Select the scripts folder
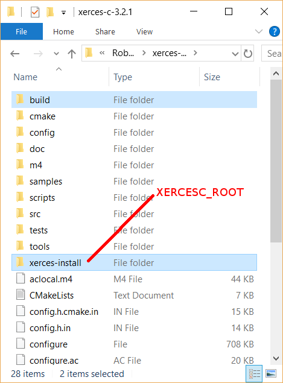The image size is (283, 383). coord(134,197)
